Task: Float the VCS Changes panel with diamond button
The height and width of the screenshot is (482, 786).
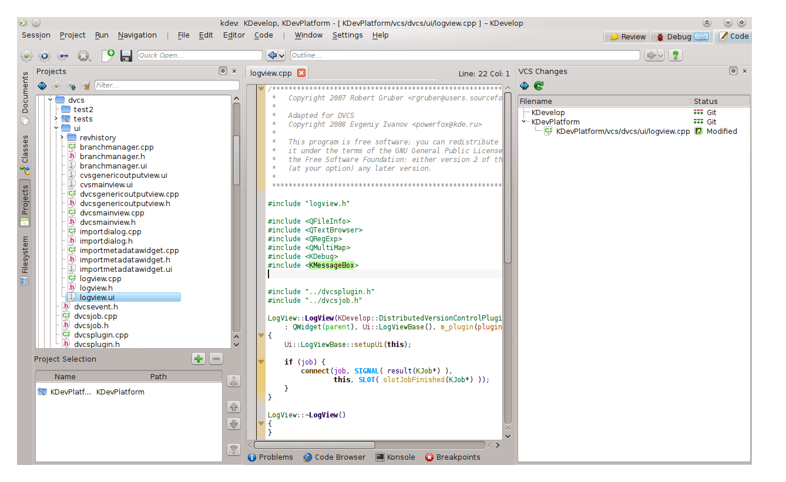Action: pos(733,71)
